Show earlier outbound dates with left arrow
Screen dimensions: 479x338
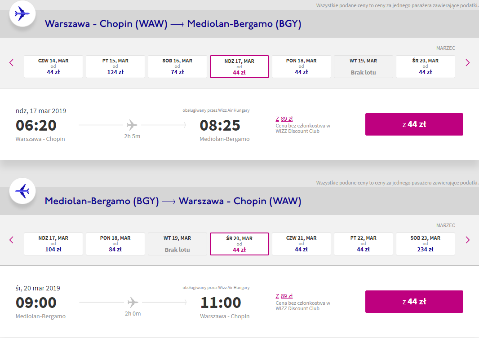(12, 63)
